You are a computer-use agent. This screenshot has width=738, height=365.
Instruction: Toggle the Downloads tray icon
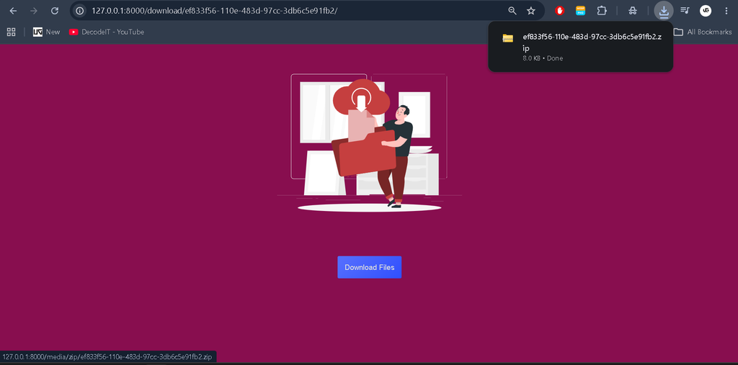664,11
